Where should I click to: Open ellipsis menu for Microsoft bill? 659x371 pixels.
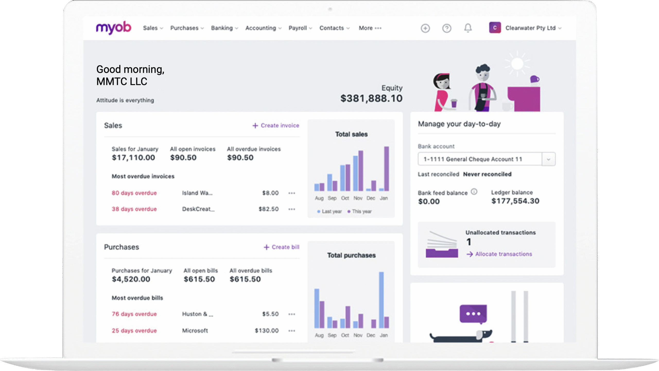[292, 330]
